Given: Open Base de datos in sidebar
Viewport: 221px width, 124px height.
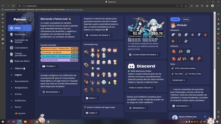Looking at the screenshot, I should [x=20, y=61].
